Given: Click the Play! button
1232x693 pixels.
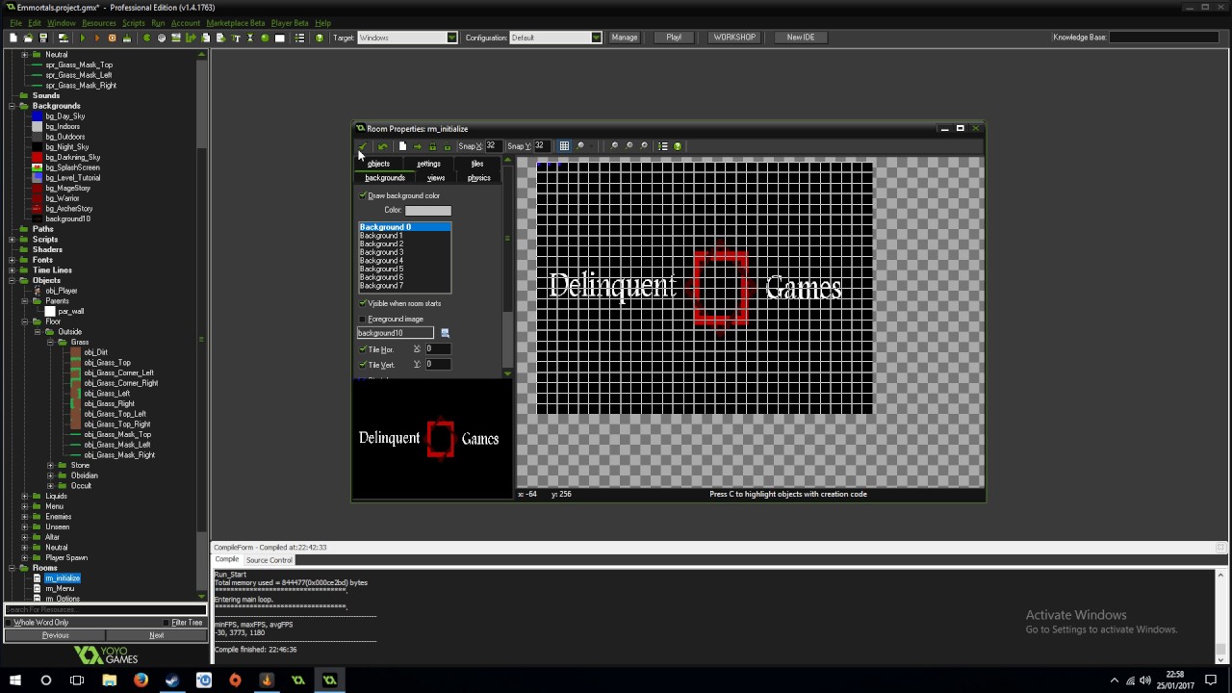Looking at the screenshot, I should tap(674, 38).
